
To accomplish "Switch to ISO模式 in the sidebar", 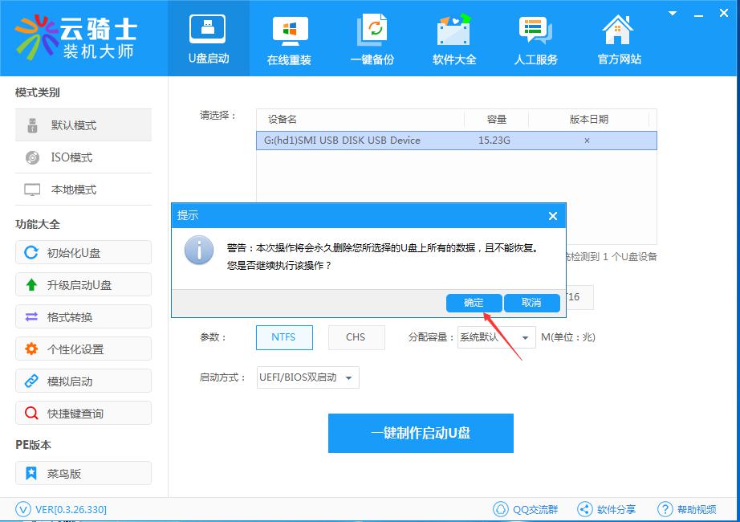I will [x=83, y=157].
